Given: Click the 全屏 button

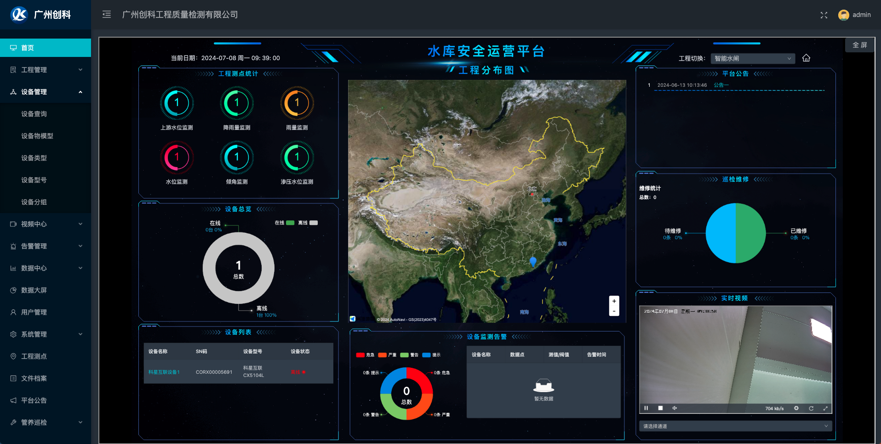Looking at the screenshot, I should [x=859, y=45].
